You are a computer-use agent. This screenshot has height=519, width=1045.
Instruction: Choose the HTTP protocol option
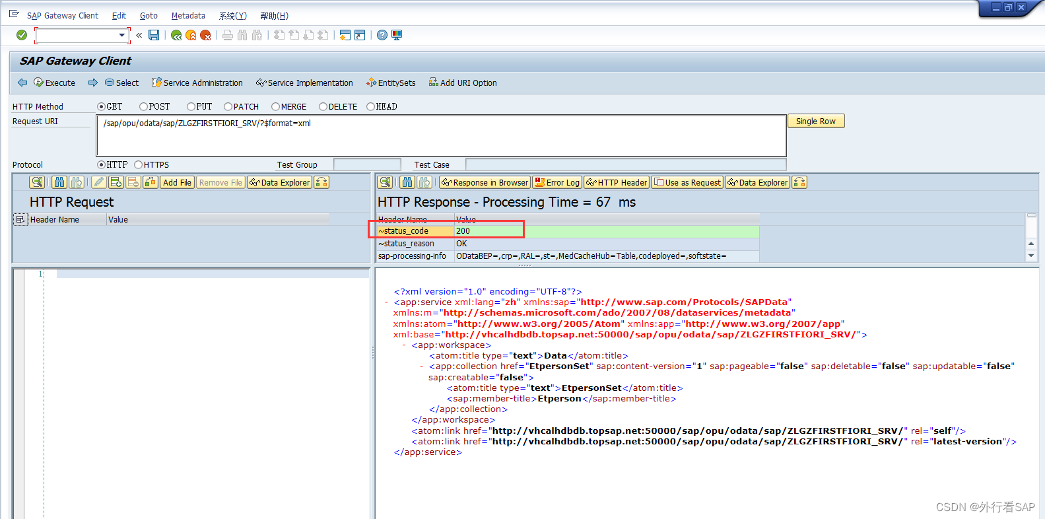click(x=101, y=164)
